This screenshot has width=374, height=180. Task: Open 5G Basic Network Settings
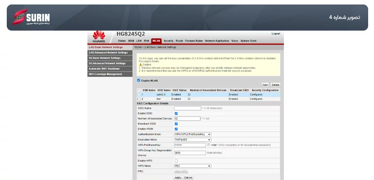tap(105, 58)
